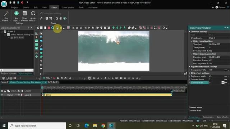Viewport: 230px width, 129px height.
Task: Toggle the audio waveform icon on Layer 5 row
Action: pyautogui.click(x=19, y=95)
